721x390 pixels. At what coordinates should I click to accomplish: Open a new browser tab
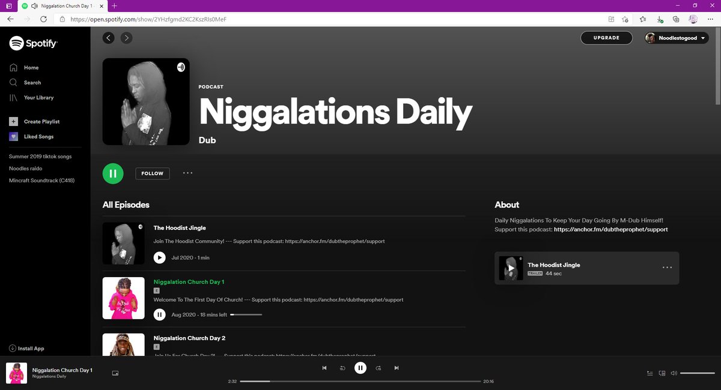pos(114,5)
